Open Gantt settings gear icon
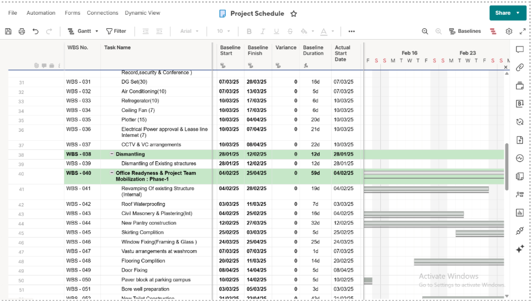Image resolution: width=532 pixels, height=301 pixels. pos(509,32)
